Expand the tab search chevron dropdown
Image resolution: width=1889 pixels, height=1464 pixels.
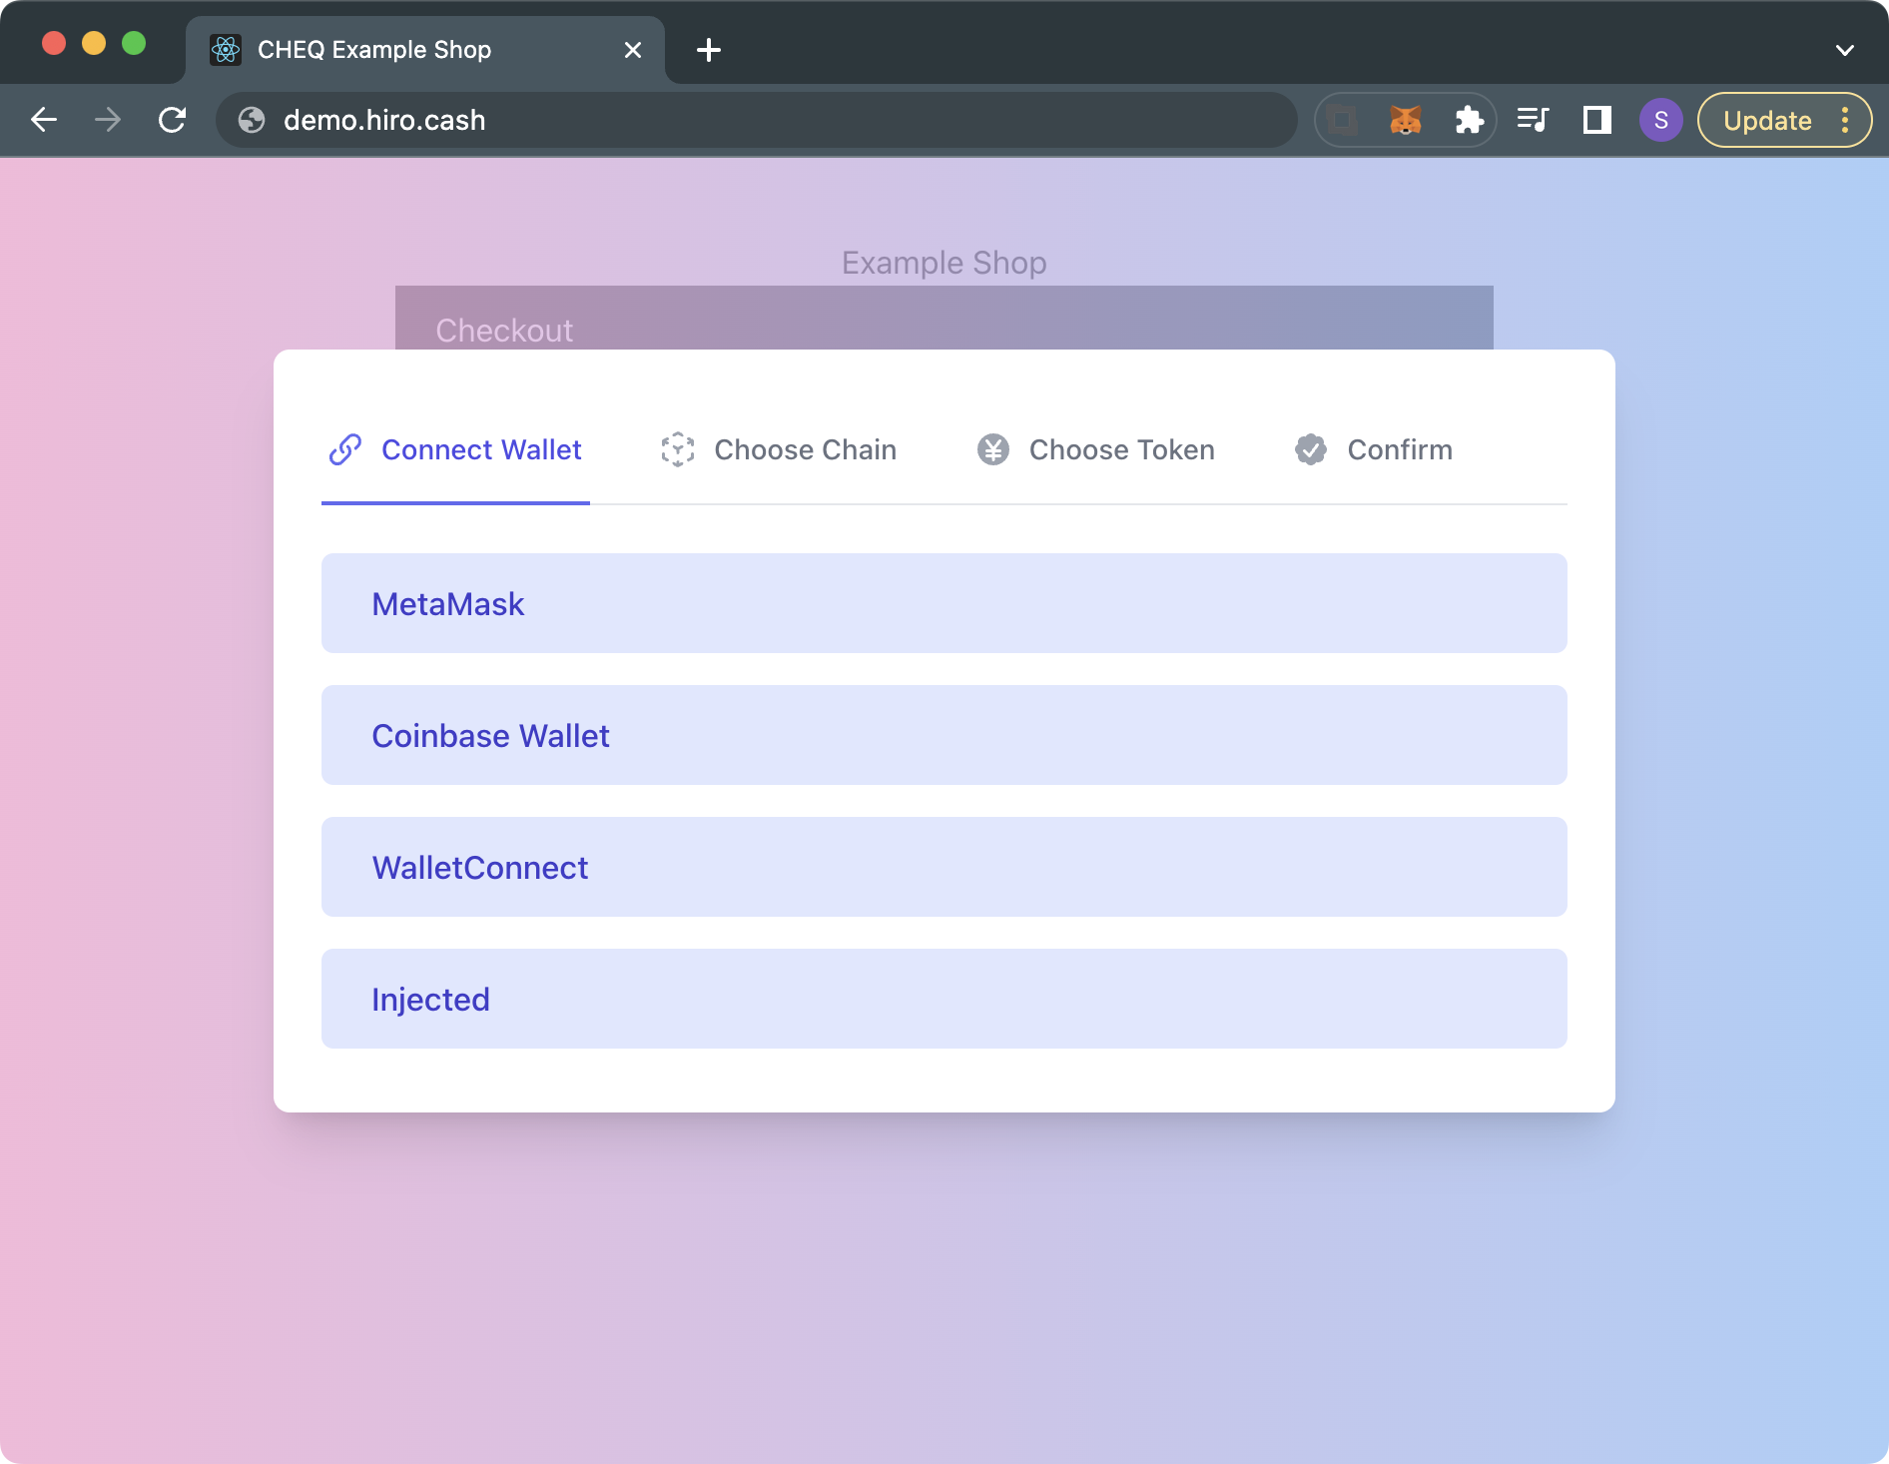pyautogui.click(x=1844, y=50)
